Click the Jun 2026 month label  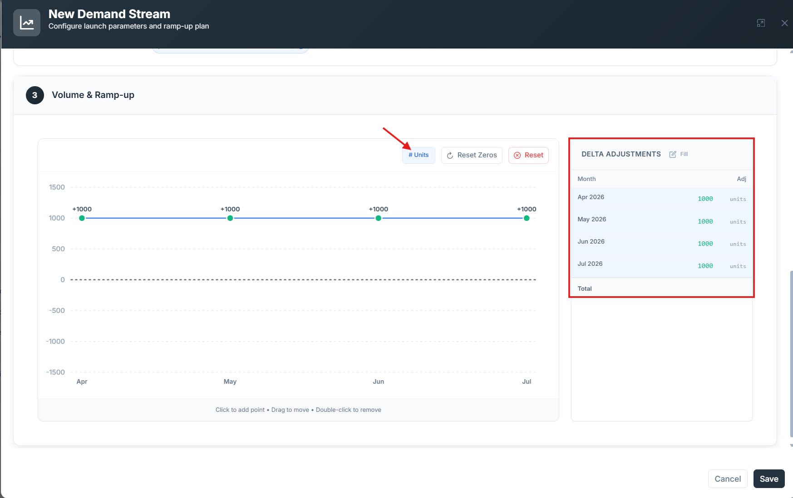591,241
